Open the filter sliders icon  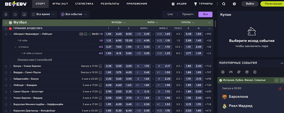pos(6,14)
